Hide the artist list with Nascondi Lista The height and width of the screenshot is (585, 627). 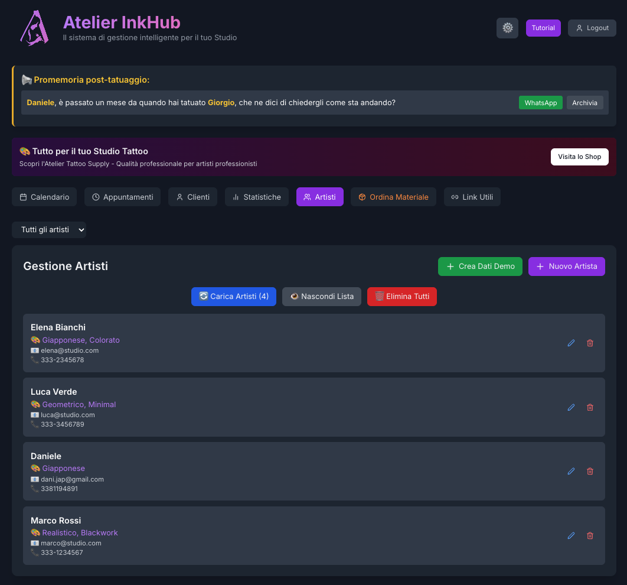pyautogui.click(x=322, y=296)
